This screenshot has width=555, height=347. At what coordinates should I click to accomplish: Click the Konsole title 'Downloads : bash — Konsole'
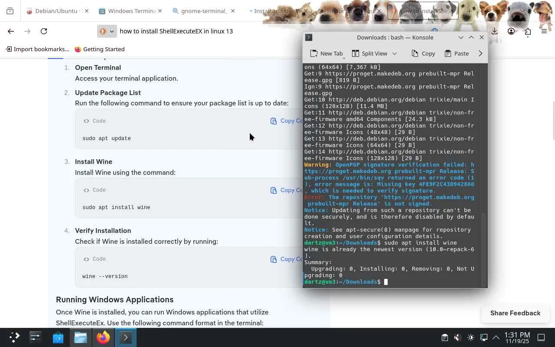395,37
